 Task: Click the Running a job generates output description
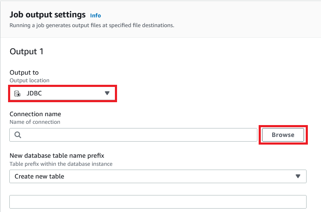coord(92,25)
